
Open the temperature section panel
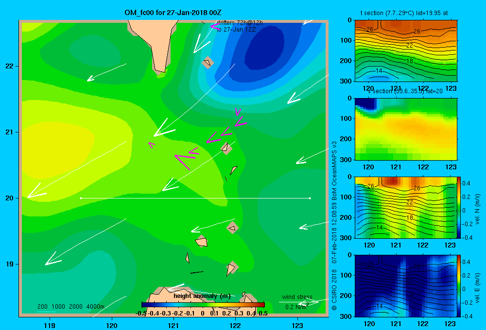point(406,51)
